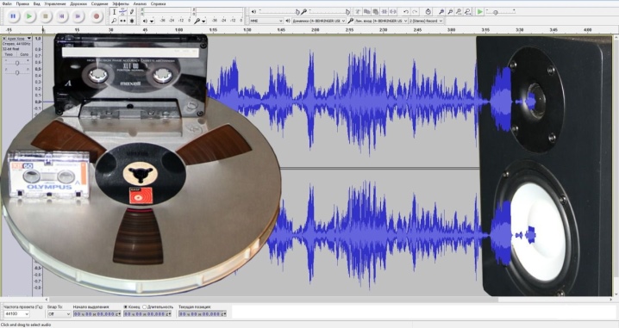Start playback with the green Play button
The height and width of the screenshot is (328, 619).
[x=29, y=16]
